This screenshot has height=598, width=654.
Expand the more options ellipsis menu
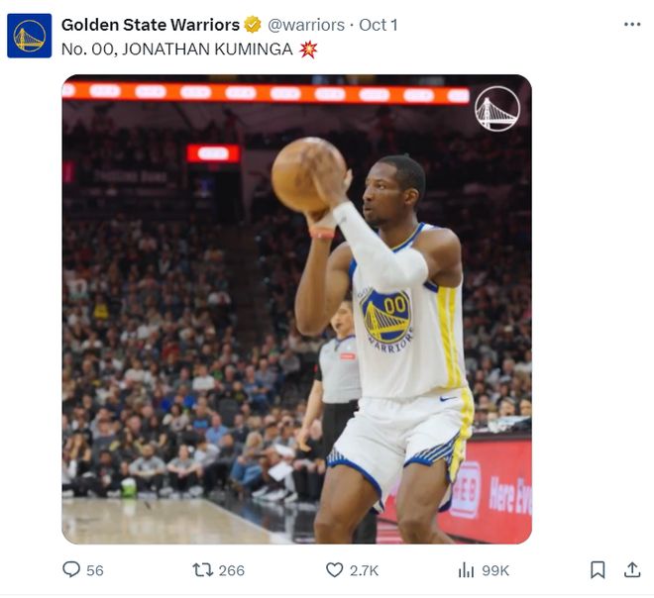point(632,25)
